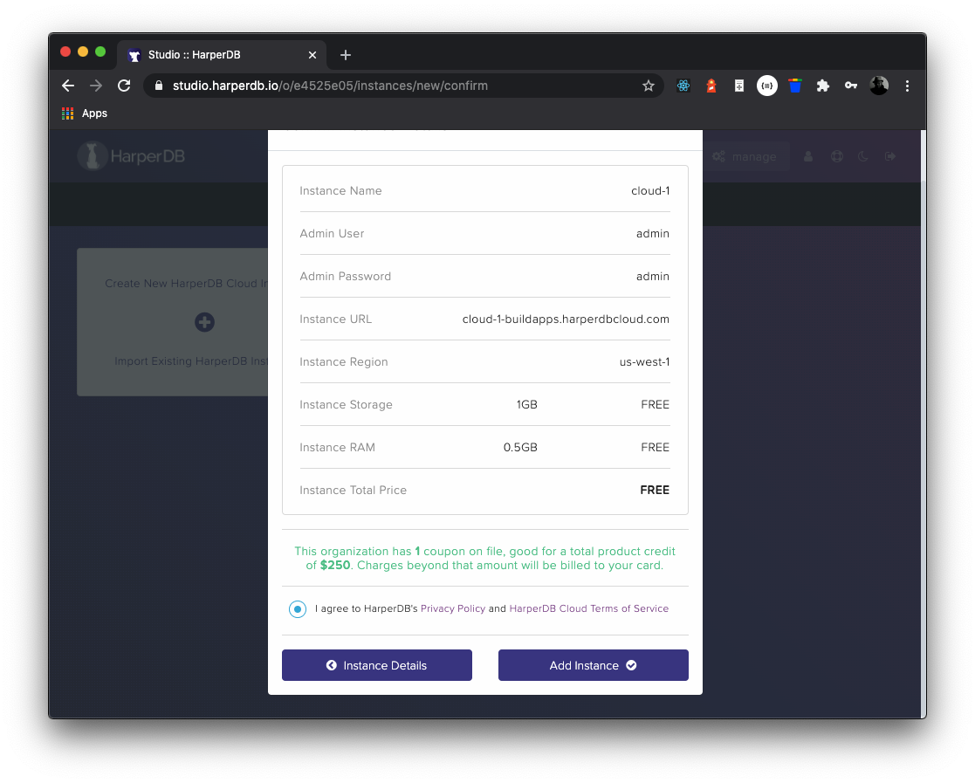Open the React DevTools extension icon
This screenshot has width=975, height=783.
coord(683,86)
